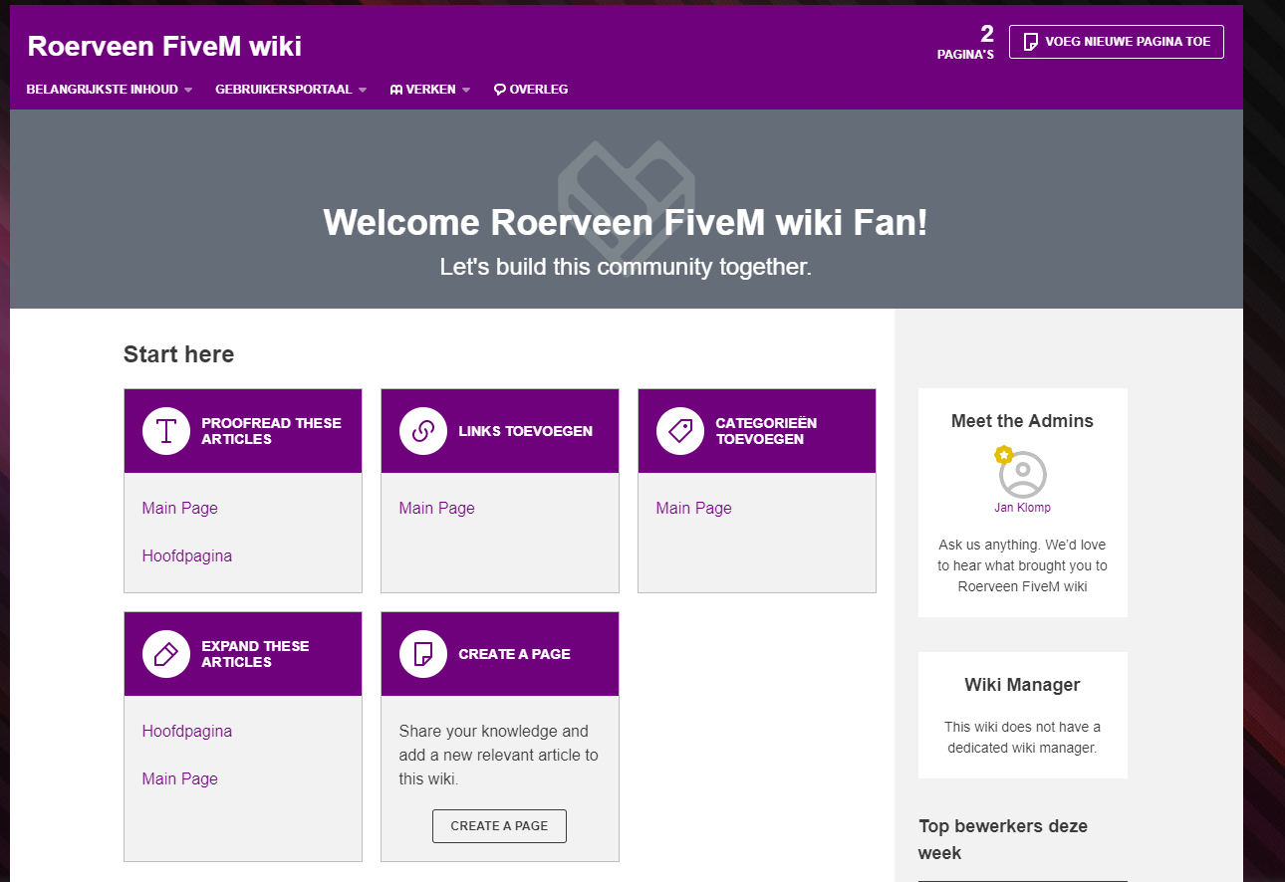Viewport: 1285px width, 882px height.
Task: Open Main Page under Categorieën Toevoegen
Action: click(x=694, y=509)
